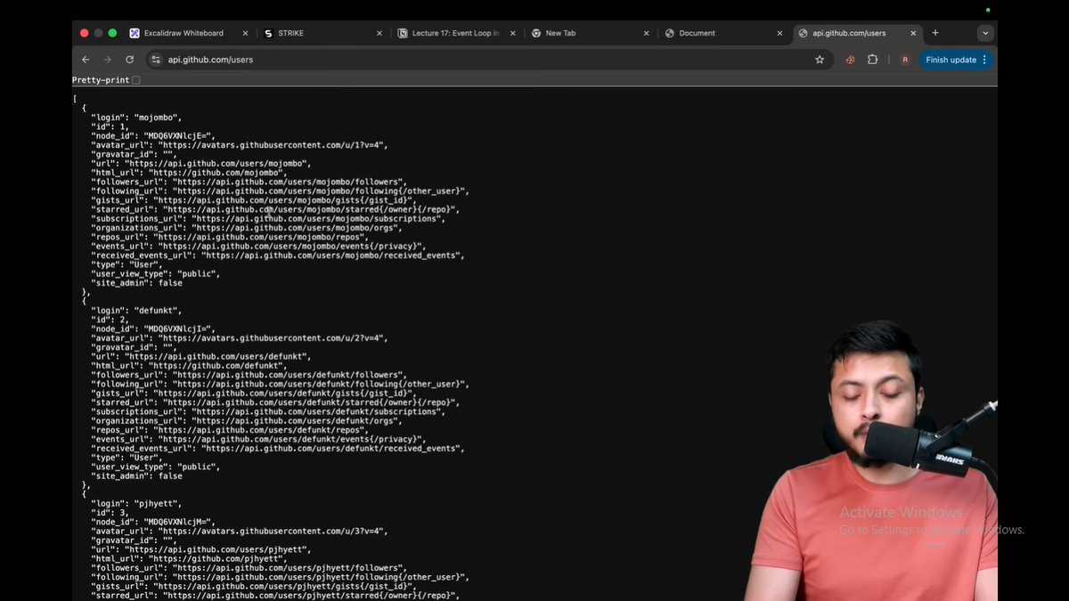Open the tab search dropdown arrow

pyautogui.click(x=984, y=33)
